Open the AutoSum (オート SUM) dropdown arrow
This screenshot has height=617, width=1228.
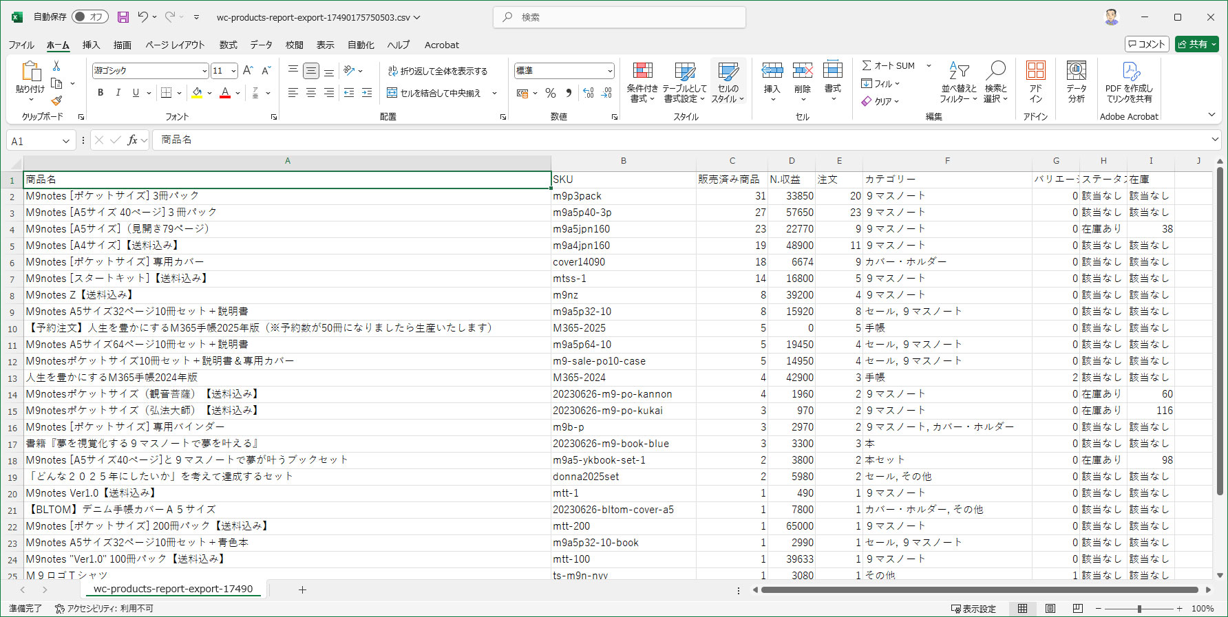point(929,66)
